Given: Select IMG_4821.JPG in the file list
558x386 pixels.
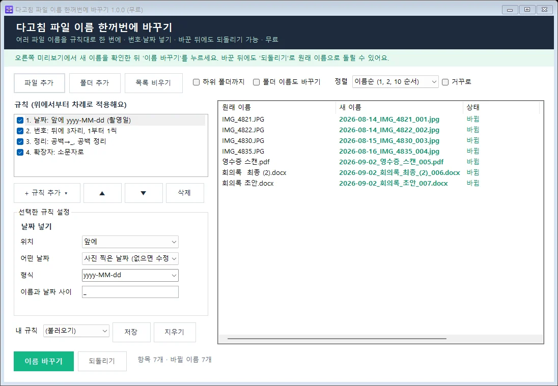Looking at the screenshot, I should pos(243,120).
